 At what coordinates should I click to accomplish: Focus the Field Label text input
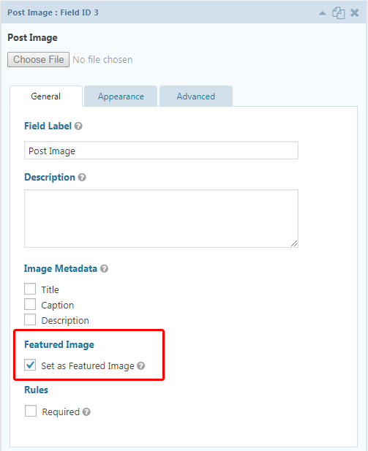coord(161,150)
